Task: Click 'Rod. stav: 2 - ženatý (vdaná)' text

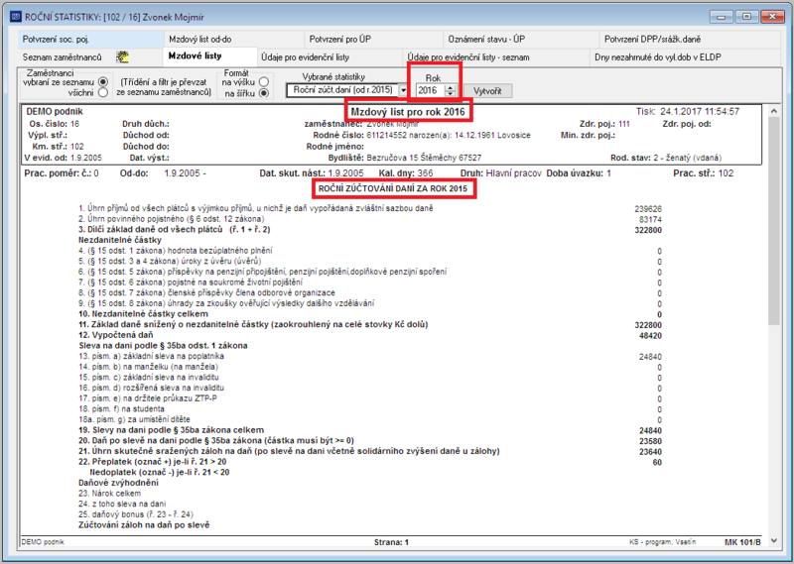Action: point(666,158)
